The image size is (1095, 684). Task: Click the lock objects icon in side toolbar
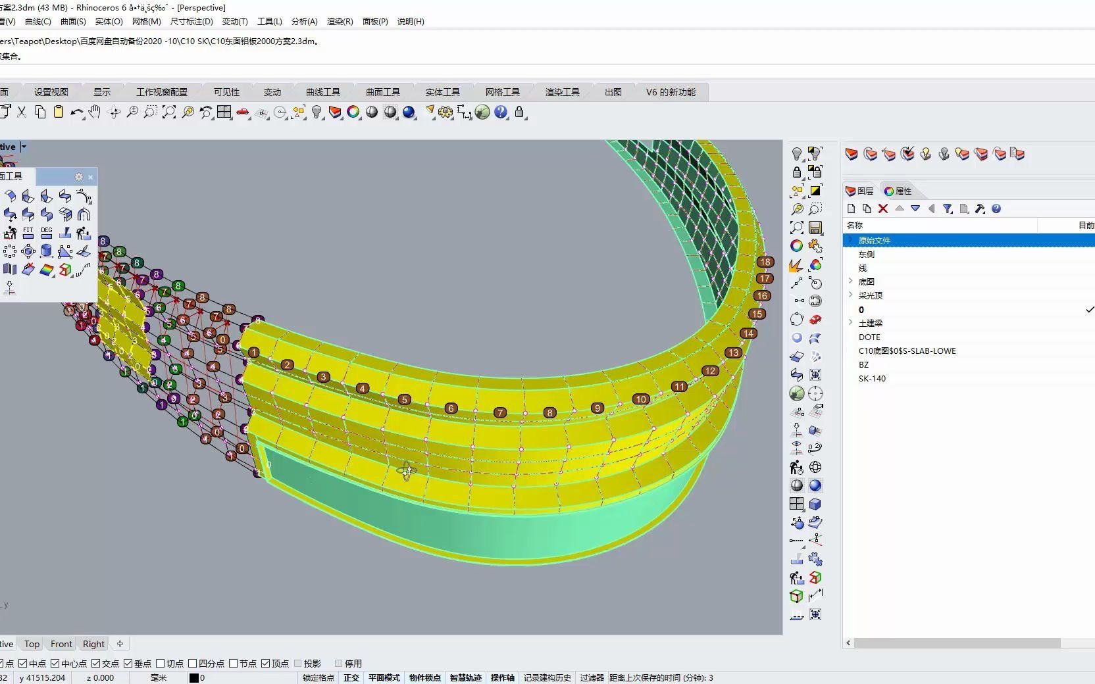click(x=797, y=172)
